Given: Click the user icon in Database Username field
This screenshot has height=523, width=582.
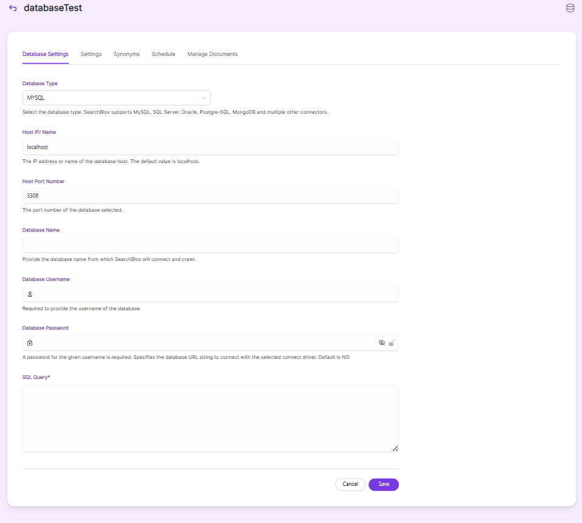Looking at the screenshot, I should [30, 294].
